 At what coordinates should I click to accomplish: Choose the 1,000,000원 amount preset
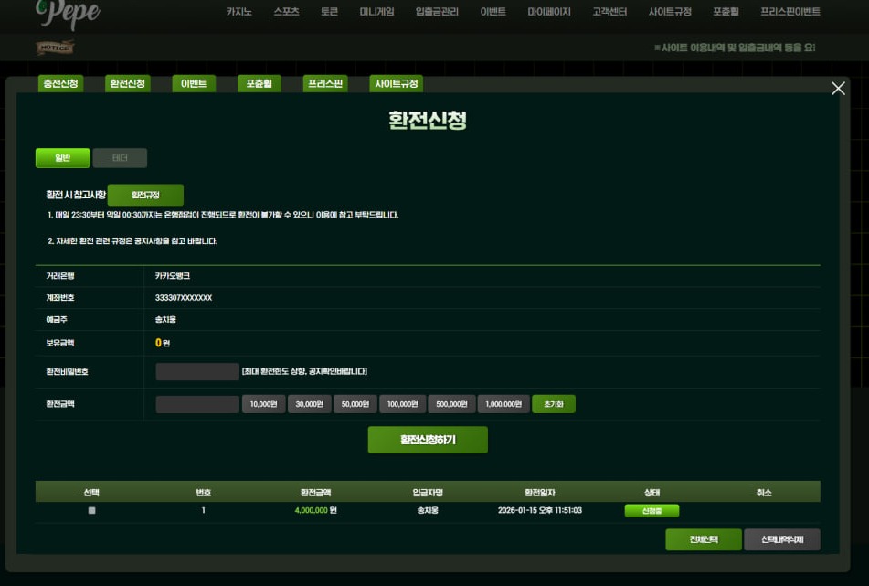503,404
